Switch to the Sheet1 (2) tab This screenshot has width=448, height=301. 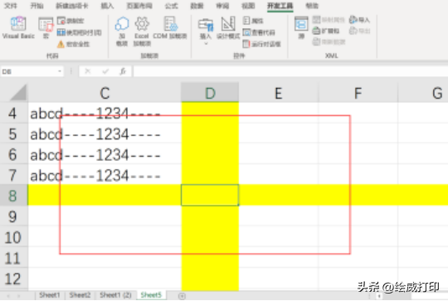pos(115,295)
